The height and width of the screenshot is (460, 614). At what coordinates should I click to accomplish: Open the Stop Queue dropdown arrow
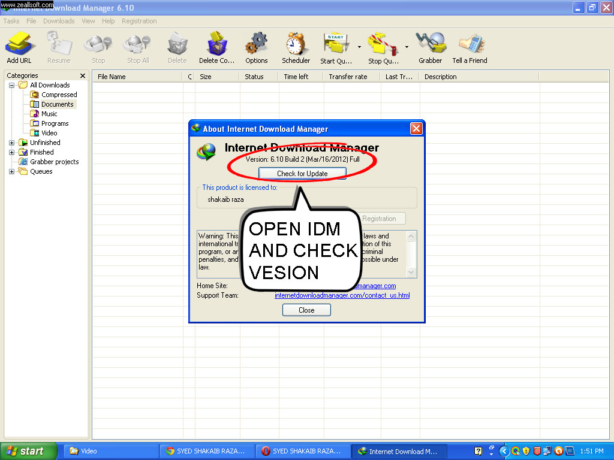pos(407,47)
